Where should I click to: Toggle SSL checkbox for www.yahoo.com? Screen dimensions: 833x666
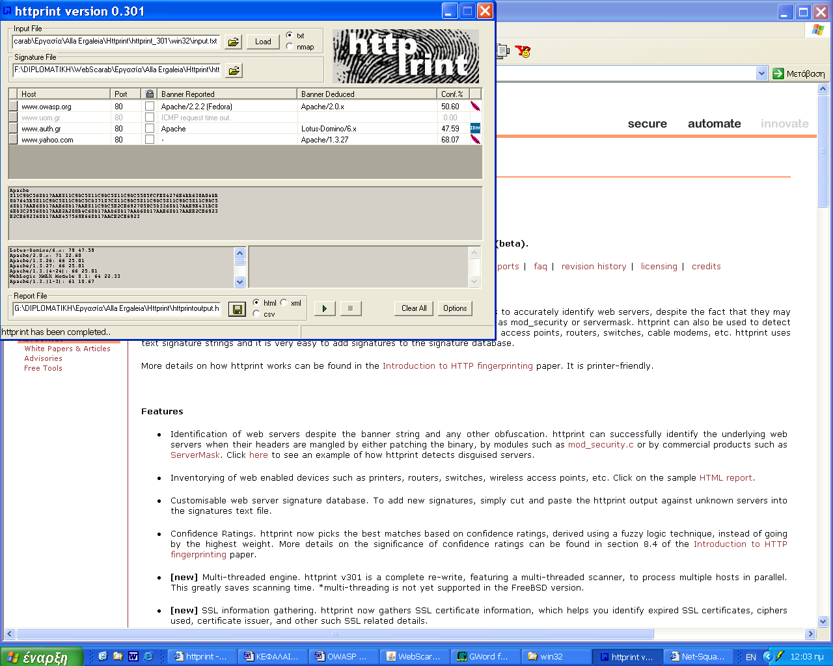pyautogui.click(x=150, y=139)
